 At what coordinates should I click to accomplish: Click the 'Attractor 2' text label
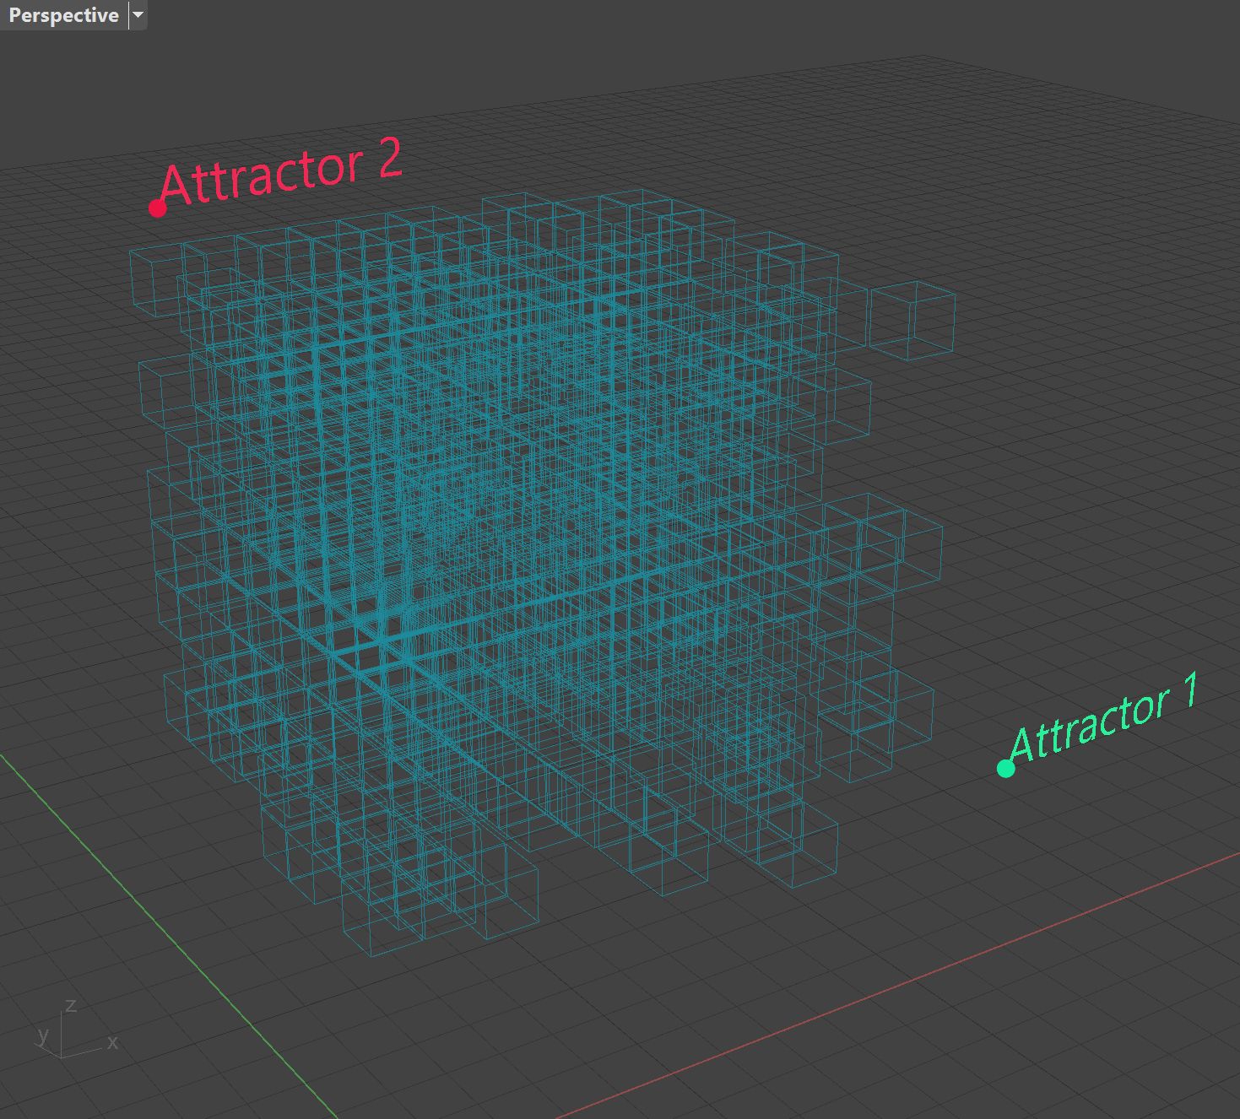pos(281,172)
